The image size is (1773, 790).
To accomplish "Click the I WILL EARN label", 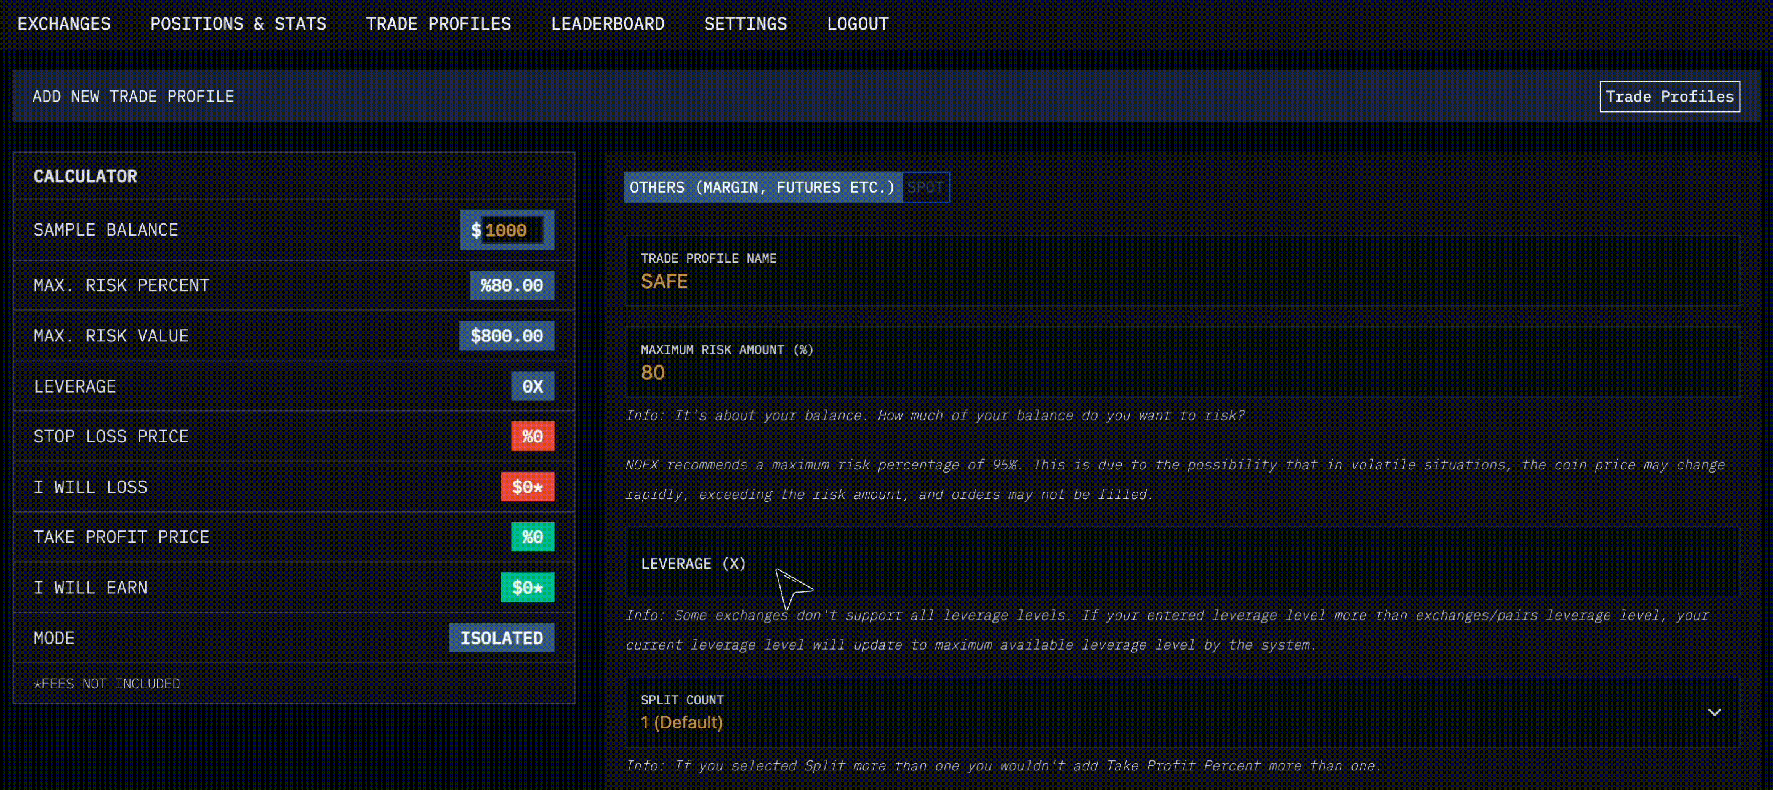I will click(x=90, y=588).
